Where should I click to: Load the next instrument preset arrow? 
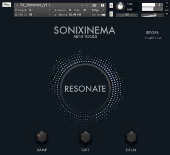[87, 5]
